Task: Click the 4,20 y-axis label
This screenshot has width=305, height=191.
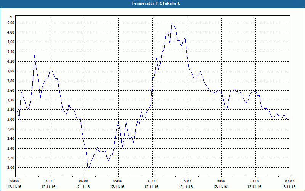Action: point(11,62)
